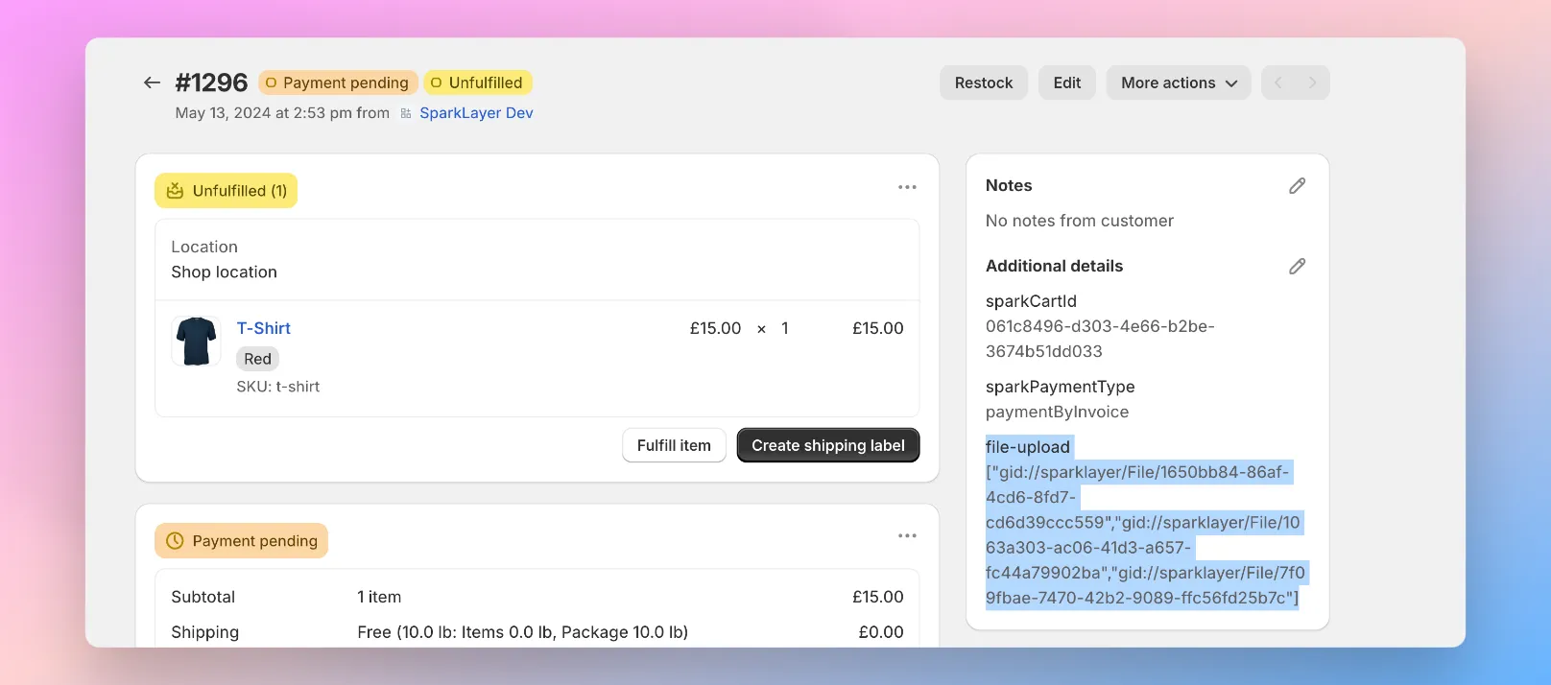Viewport: 1551px width, 685px height.
Task: Click the Red variant tag
Action: pos(257,359)
